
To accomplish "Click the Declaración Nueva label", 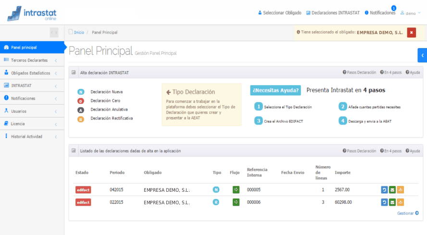I will pyautogui.click(x=106, y=92).
